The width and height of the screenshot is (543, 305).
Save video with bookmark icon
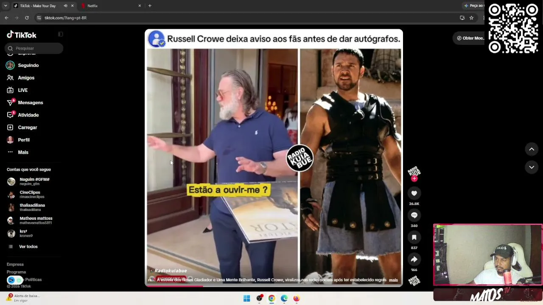pos(414,237)
